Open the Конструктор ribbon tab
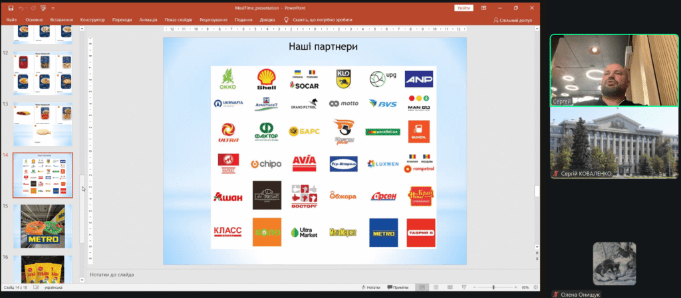The image size is (681, 298). (92, 20)
